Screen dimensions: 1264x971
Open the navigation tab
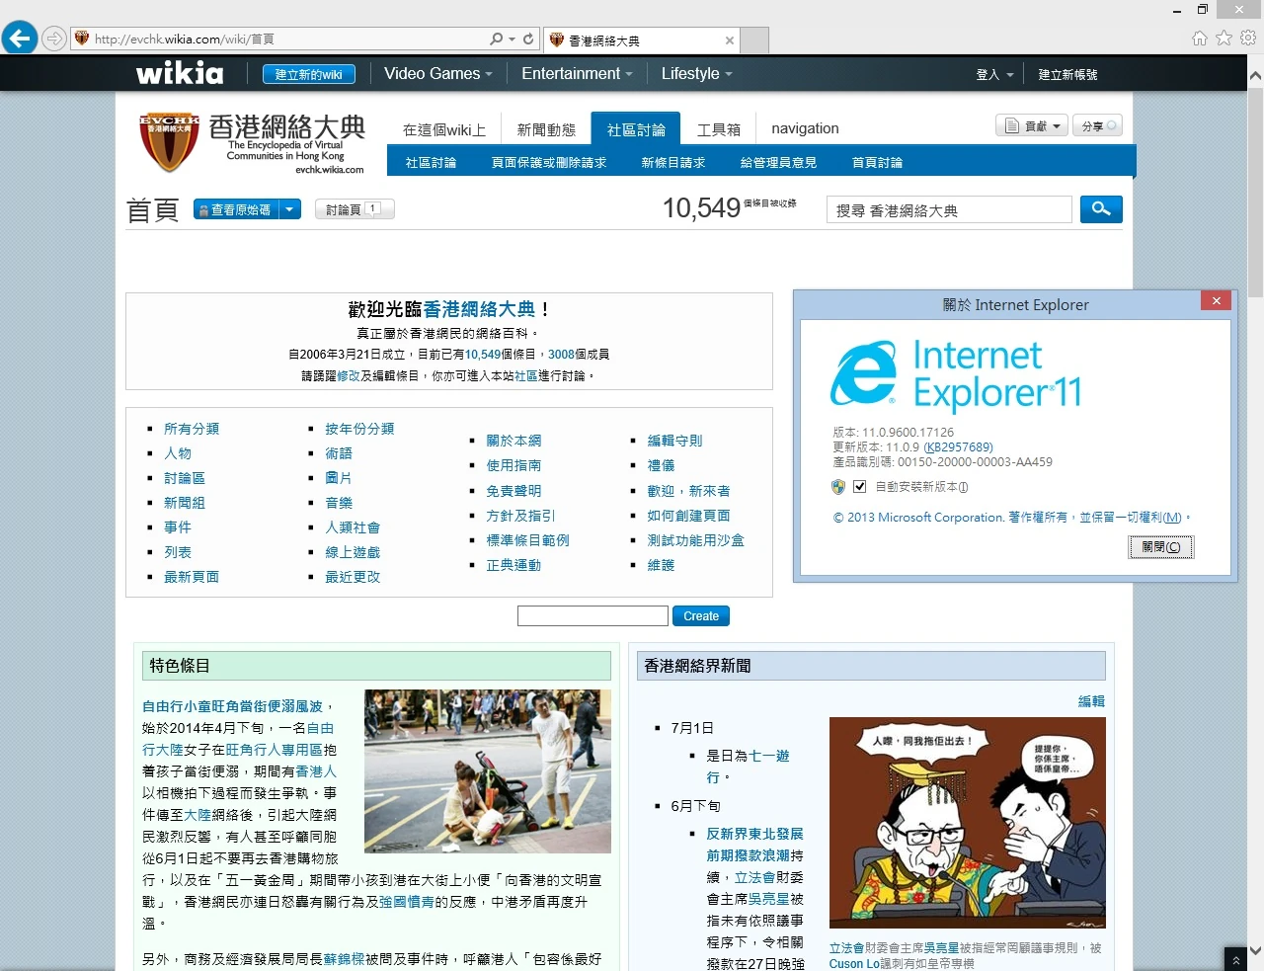[805, 128]
